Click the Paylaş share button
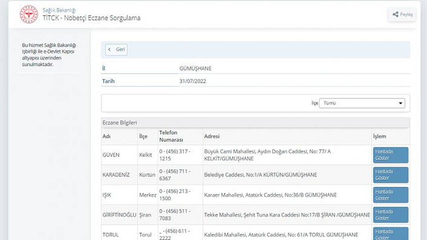The width and height of the screenshot is (427, 240). (402, 14)
